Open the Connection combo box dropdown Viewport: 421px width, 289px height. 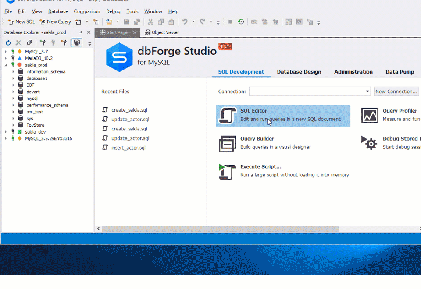pos(367,92)
